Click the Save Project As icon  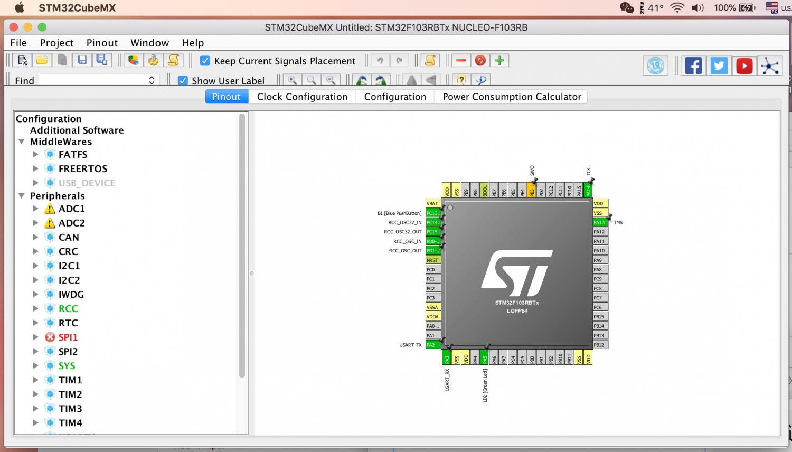[101, 60]
